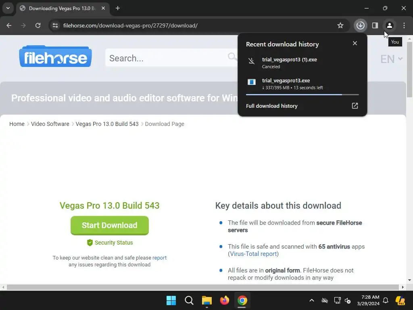Click the green Security Status shield icon

90,243
